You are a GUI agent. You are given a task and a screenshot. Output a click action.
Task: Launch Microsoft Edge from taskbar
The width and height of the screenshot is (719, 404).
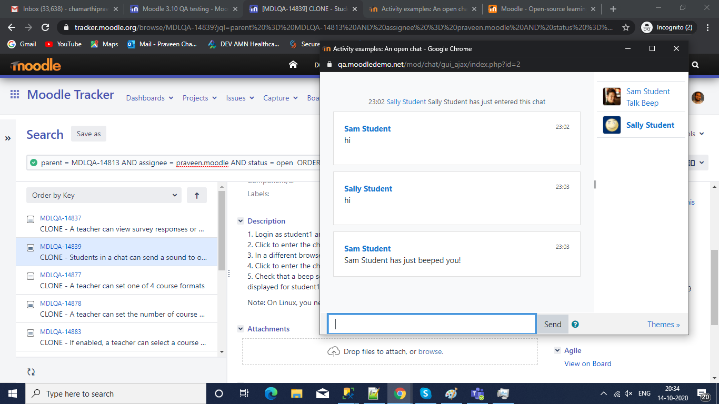tap(271, 393)
